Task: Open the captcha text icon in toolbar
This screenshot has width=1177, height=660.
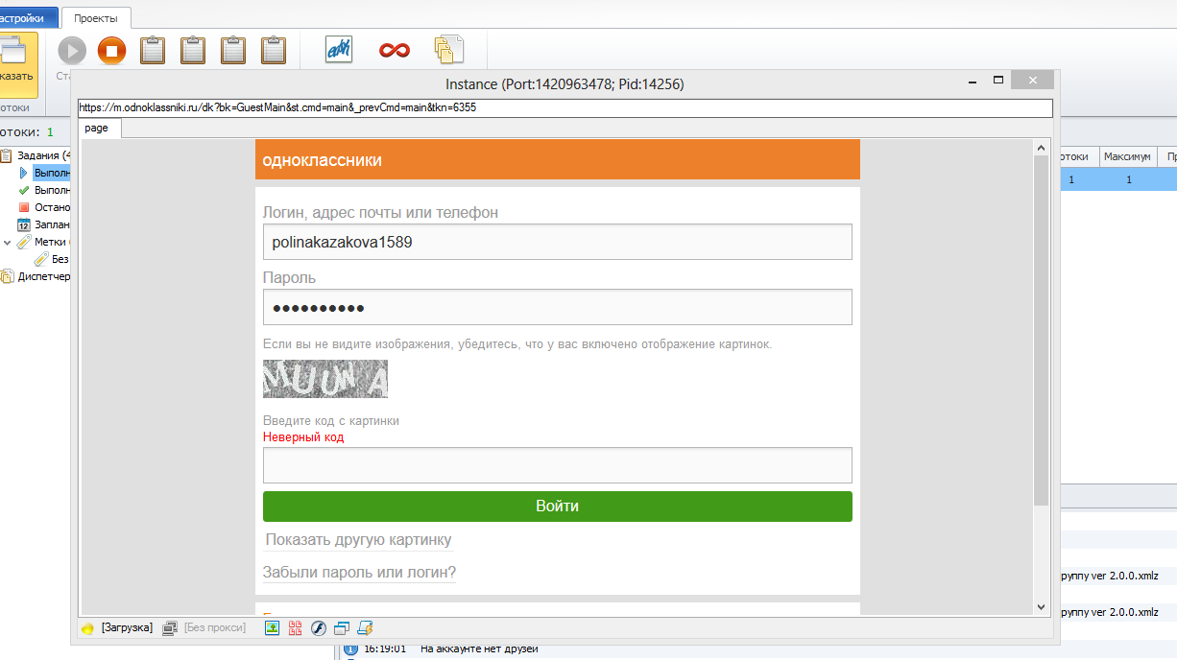Action: (339, 49)
